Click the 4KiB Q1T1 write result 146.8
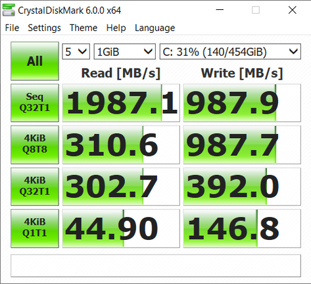The image size is (311, 284). [x=242, y=228]
